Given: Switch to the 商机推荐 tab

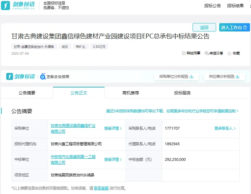Looking at the screenshot, I should [x=131, y=93].
